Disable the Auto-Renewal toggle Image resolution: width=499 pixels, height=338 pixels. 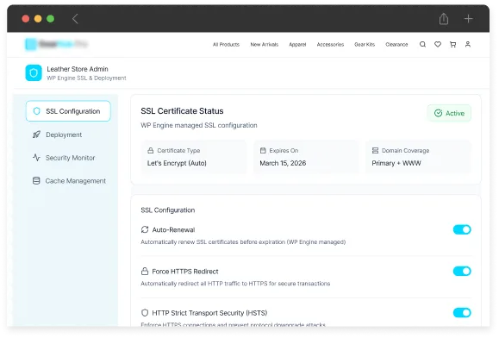(x=462, y=229)
